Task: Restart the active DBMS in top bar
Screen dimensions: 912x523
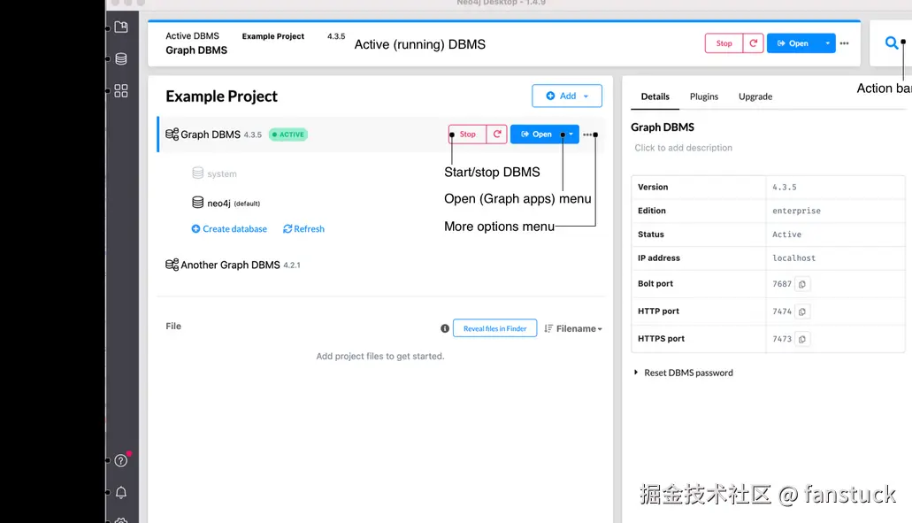Action: [x=753, y=43]
